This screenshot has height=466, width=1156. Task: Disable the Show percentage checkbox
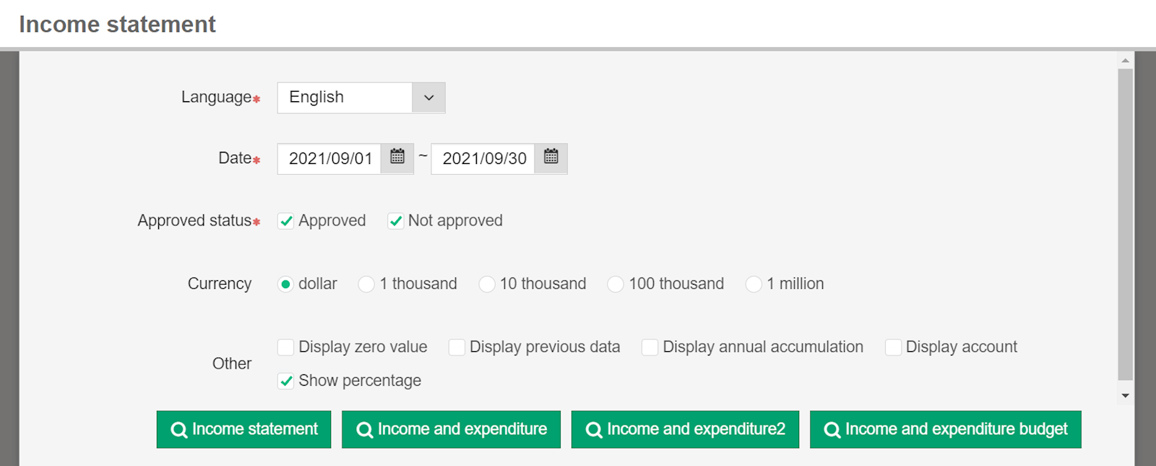click(x=286, y=381)
